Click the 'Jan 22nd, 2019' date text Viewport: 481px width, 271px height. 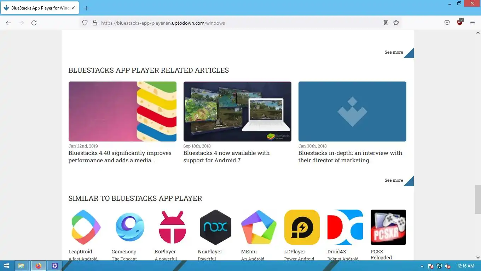click(x=83, y=146)
